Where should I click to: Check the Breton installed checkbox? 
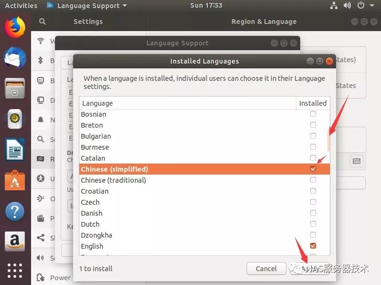(x=313, y=125)
